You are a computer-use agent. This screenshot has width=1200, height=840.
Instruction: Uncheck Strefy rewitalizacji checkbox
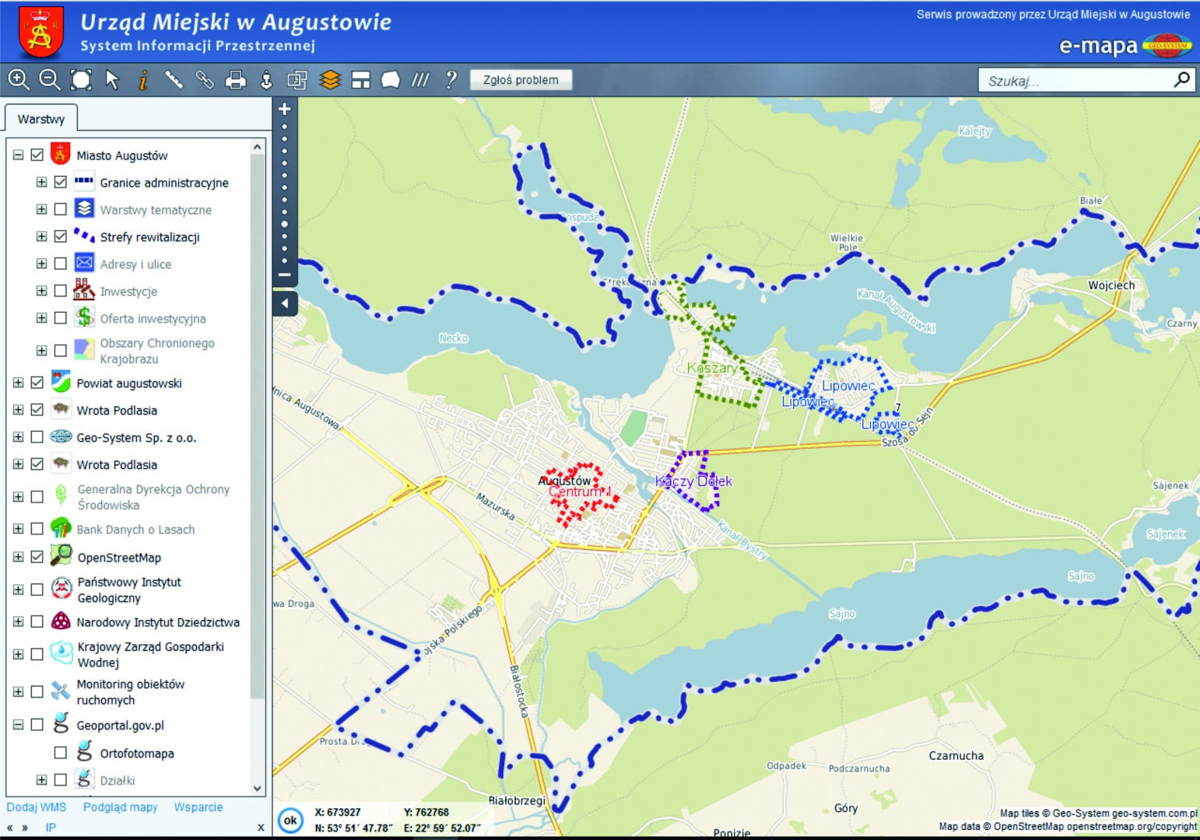(61, 236)
